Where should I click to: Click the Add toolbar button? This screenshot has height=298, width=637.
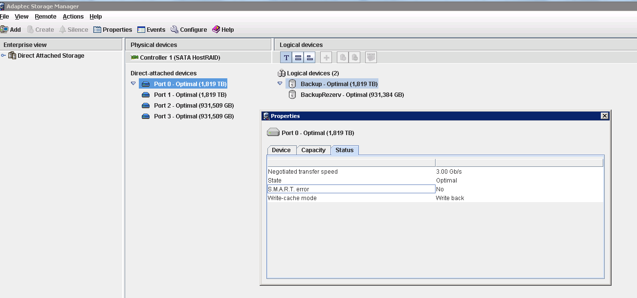[11, 29]
